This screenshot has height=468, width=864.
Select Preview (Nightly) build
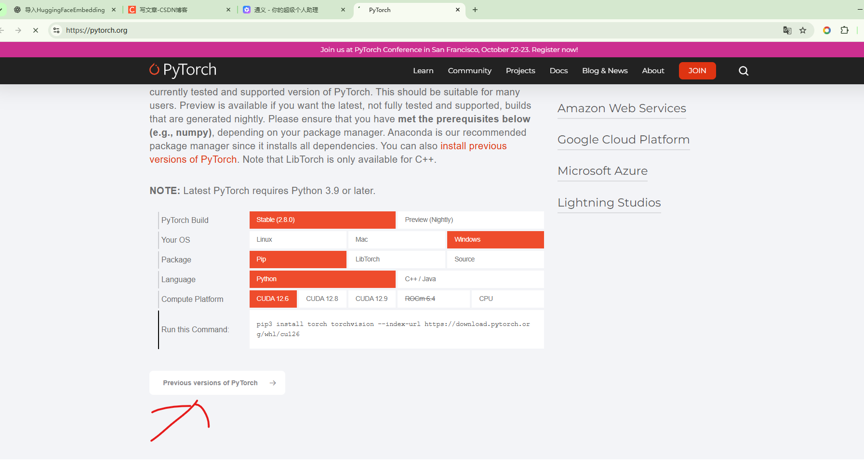pyautogui.click(x=471, y=220)
